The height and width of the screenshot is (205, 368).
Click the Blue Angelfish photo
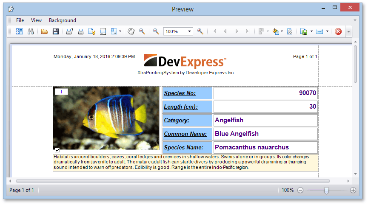click(x=106, y=118)
